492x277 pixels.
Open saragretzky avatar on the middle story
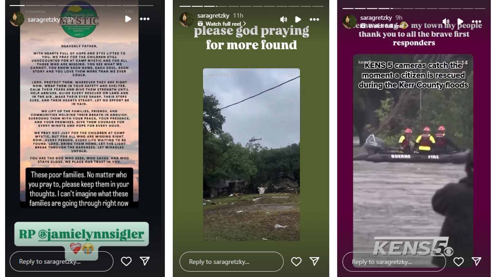click(186, 19)
